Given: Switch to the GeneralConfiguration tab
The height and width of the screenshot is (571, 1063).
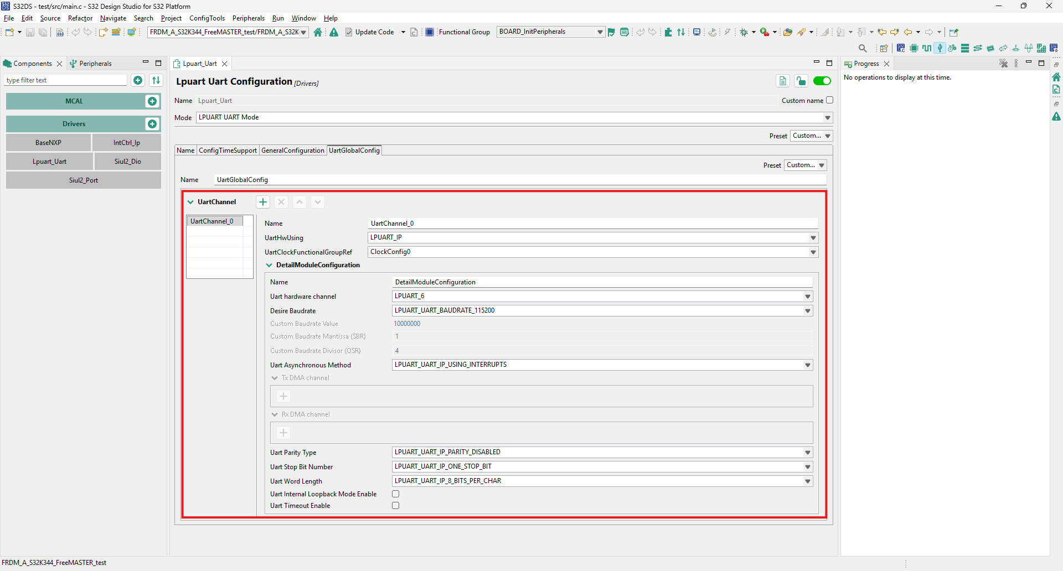Looking at the screenshot, I should click(x=293, y=150).
